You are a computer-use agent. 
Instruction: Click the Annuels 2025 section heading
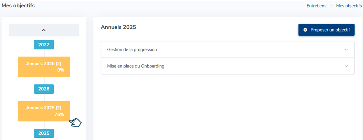coord(118,27)
